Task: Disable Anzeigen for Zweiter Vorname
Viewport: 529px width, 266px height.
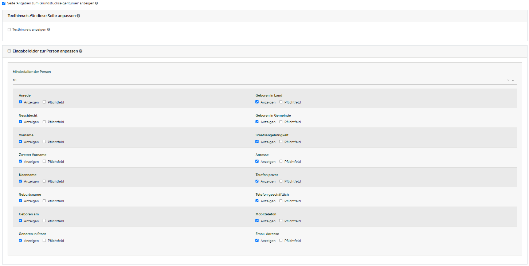Action: (20, 161)
